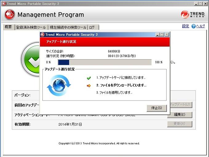Open the ヘルプ link
Viewport: 209px width, 157px height.
pyautogui.click(x=200, y=26)
